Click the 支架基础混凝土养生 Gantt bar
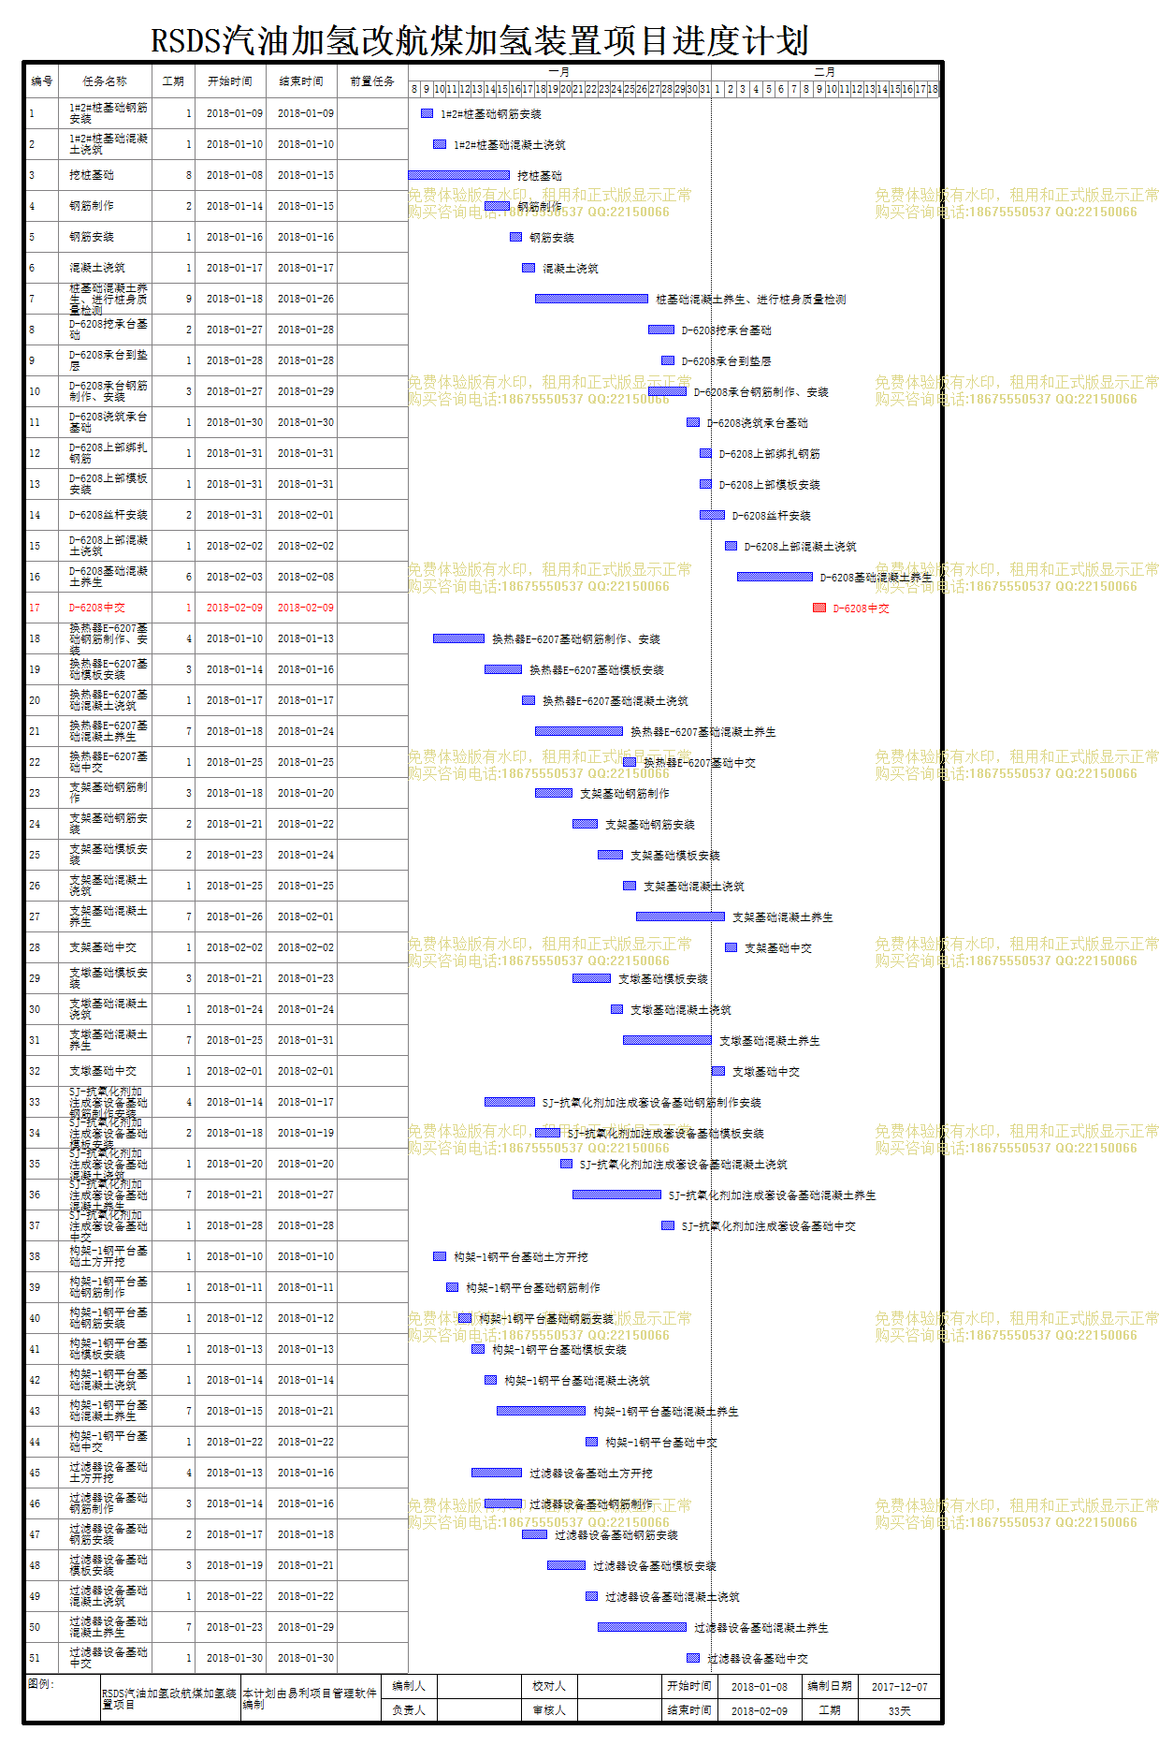This screenshot has height=1745, width=1159. (x=680, y=916)
